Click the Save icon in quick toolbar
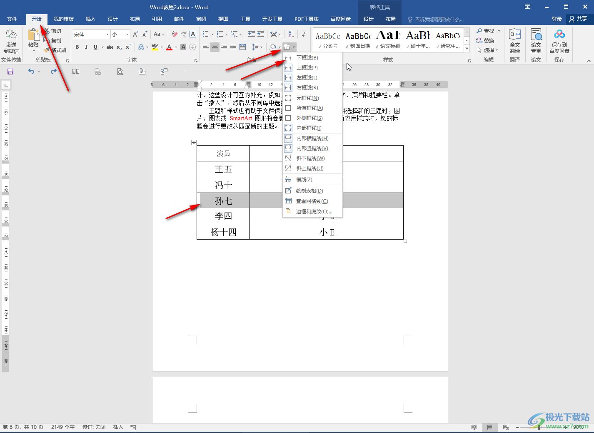594x433 pixels. pyautogui.click(x=10, y=72)
